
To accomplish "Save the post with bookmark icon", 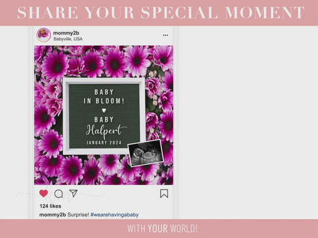I will tap(164, 193).
